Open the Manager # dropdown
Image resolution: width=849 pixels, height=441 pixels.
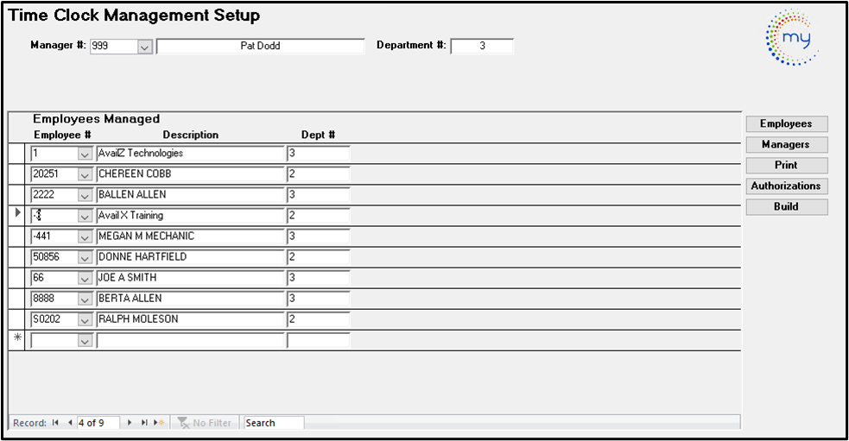145,47
